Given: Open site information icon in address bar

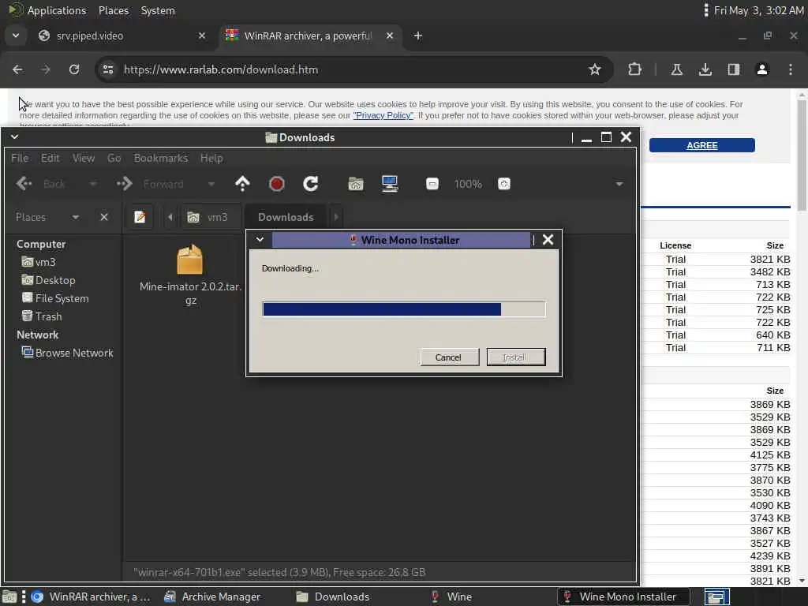Looking at the screenshot, I should pyautogui.click(x=107, y=69).
